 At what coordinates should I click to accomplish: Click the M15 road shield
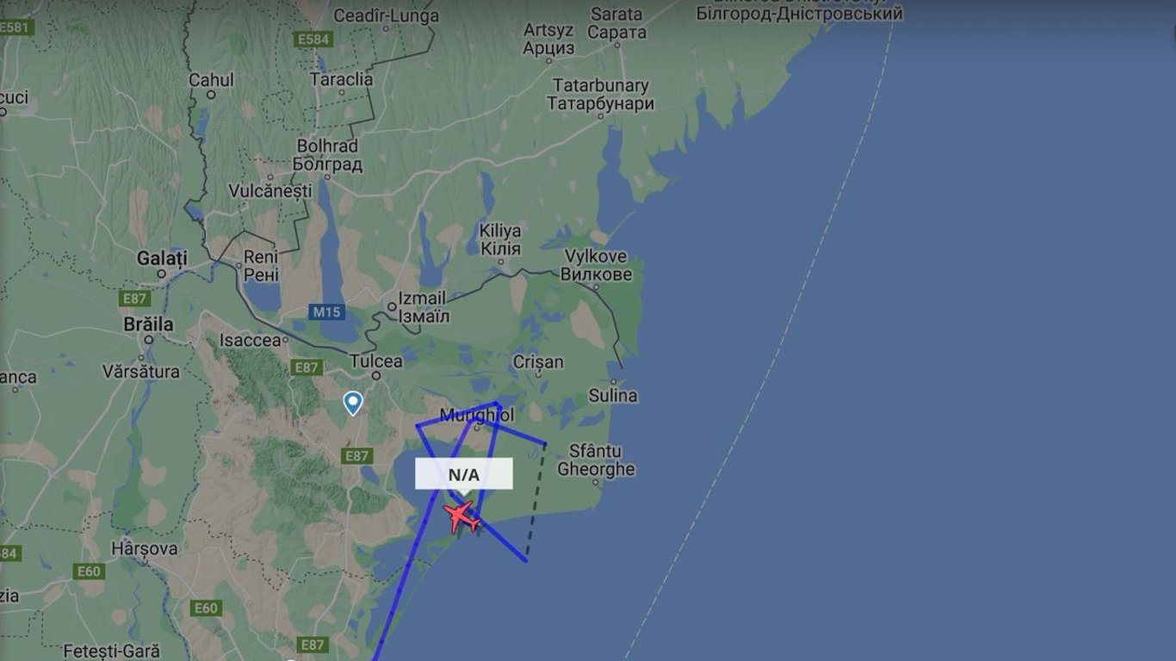[x=326, y=312]
